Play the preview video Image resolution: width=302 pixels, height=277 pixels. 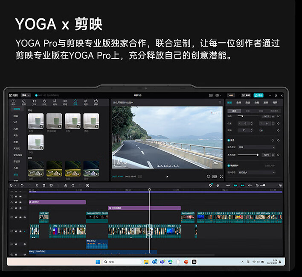click(167, 177)
